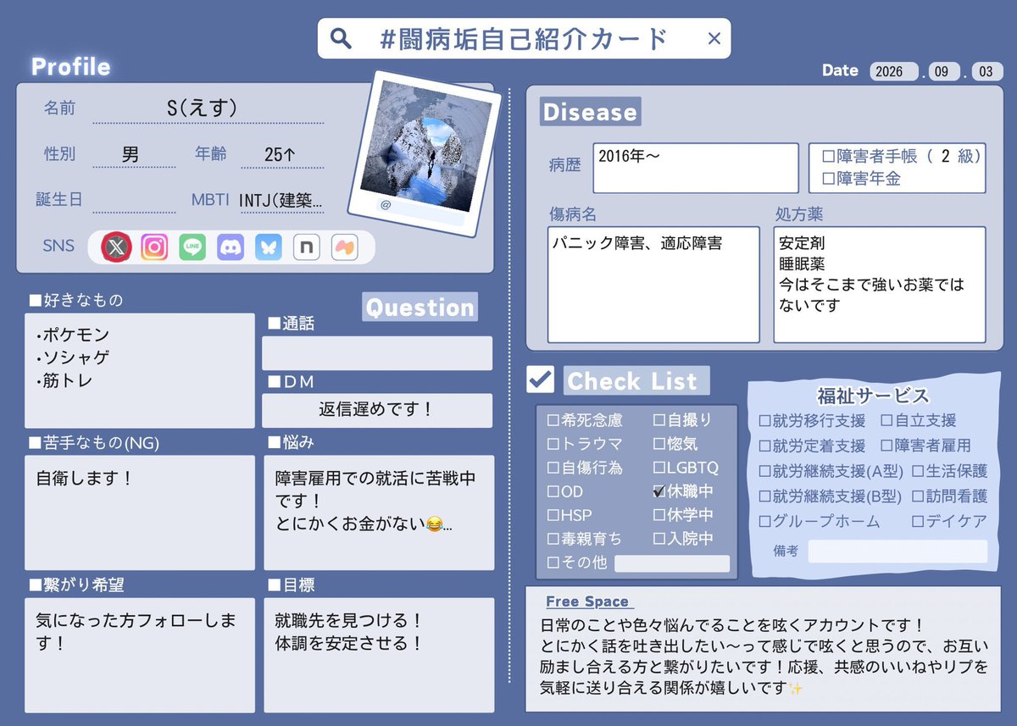1017x726 pixels.
Task: Click the year 2026 date box
Action: point(894,71)
